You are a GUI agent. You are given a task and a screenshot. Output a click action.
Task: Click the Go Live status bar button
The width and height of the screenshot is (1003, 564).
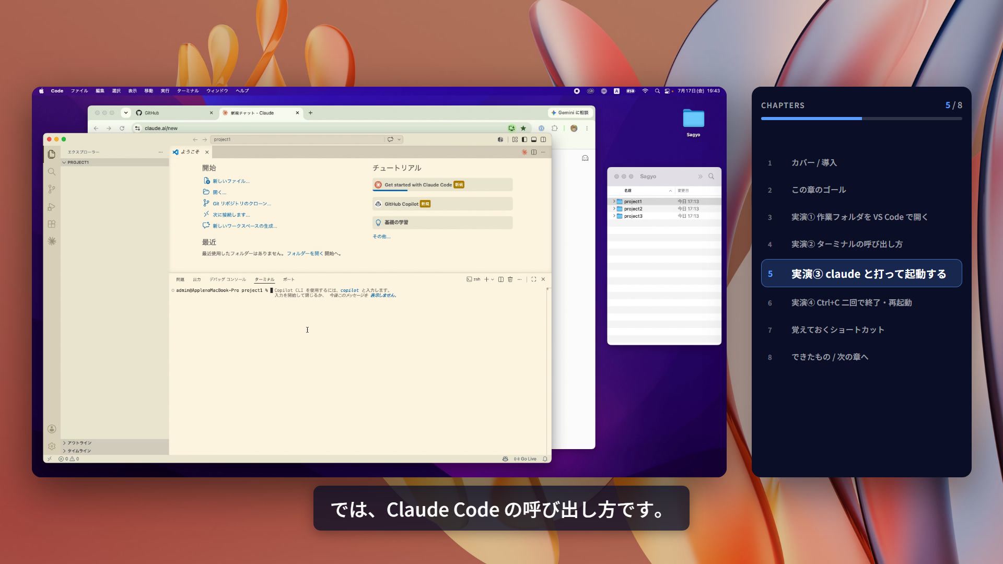pos(525,459)
